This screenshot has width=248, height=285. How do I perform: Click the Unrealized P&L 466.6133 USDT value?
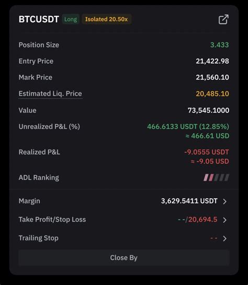click(188, 127)
